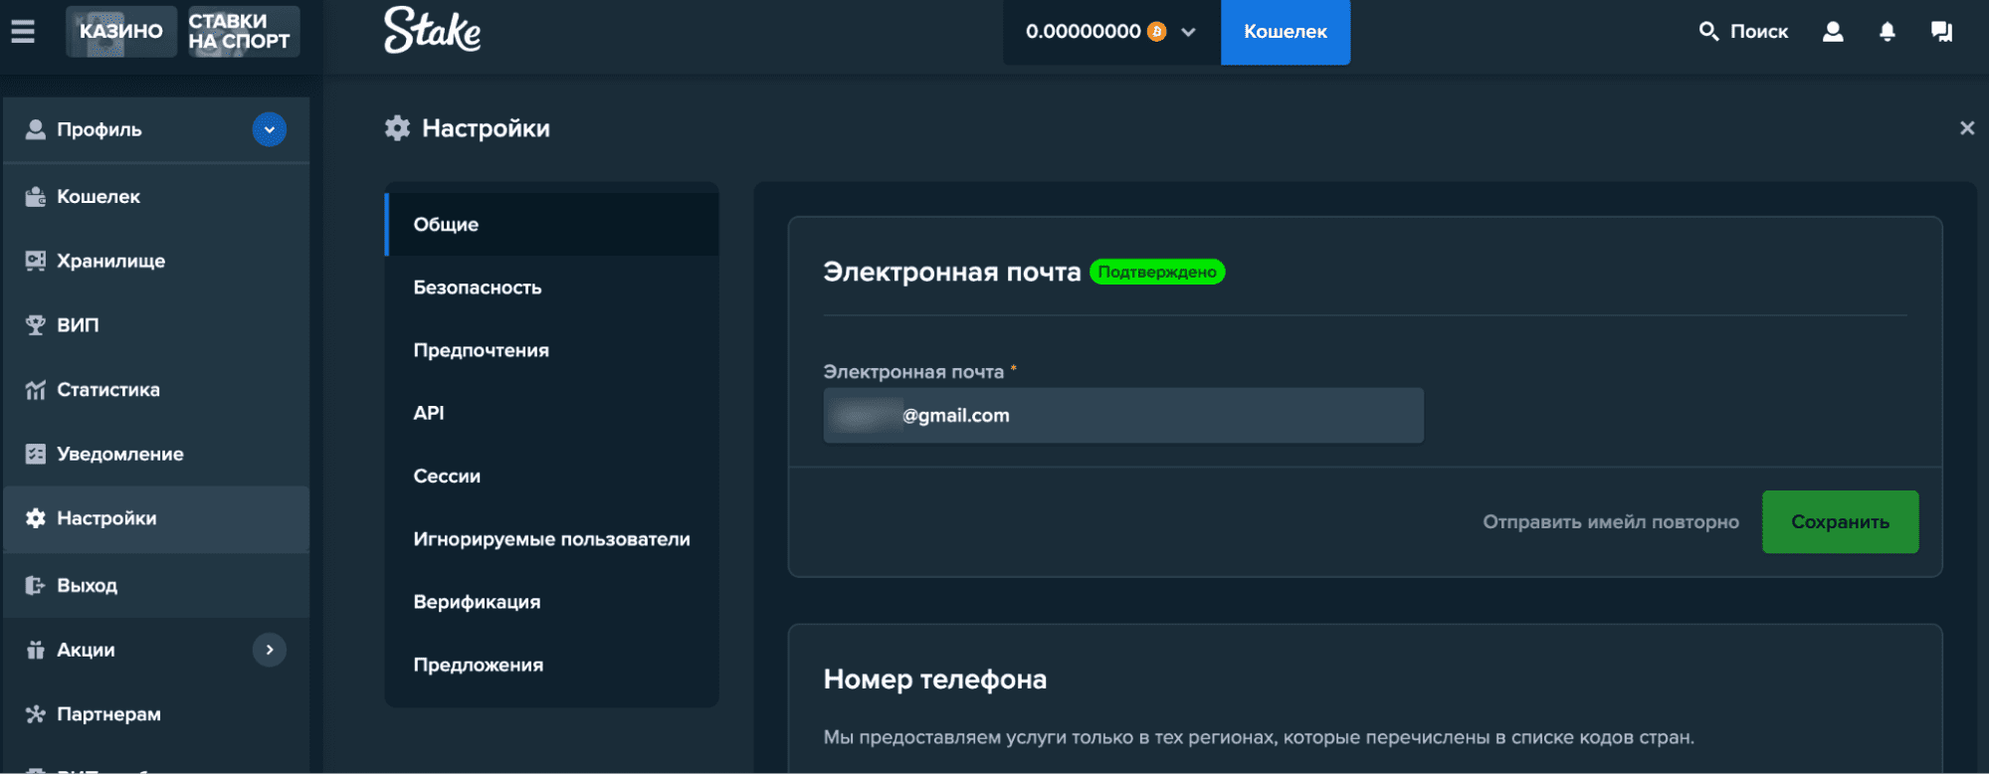Click the Уведомление checklist icon

[x=36, y=455]
